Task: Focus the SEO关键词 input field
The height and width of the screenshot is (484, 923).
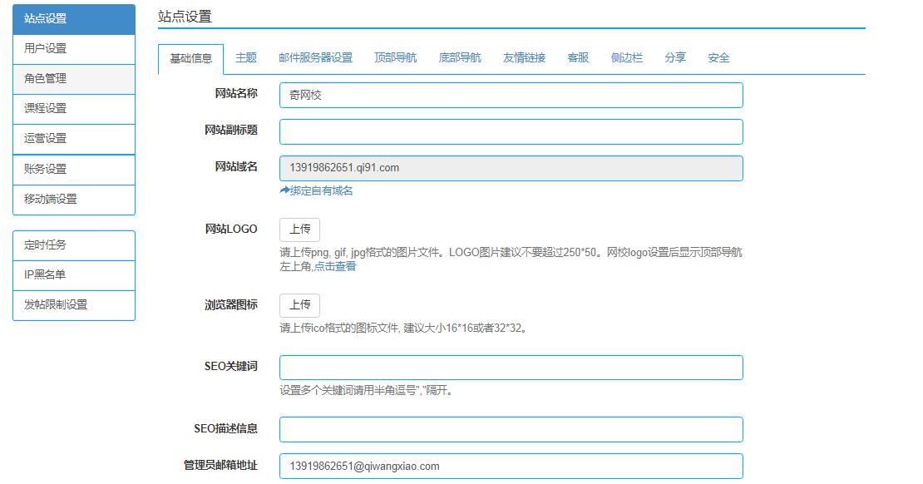Action: click(x=511, y=368)
